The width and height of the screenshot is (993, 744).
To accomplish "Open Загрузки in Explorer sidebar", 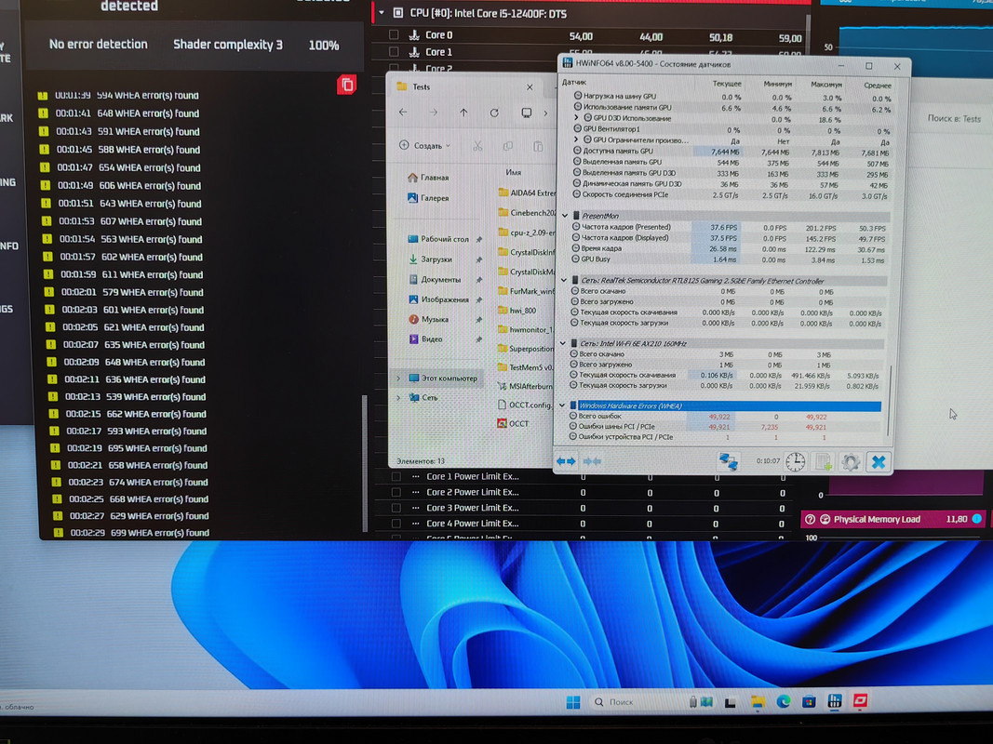I will click(x=431, y=259).
